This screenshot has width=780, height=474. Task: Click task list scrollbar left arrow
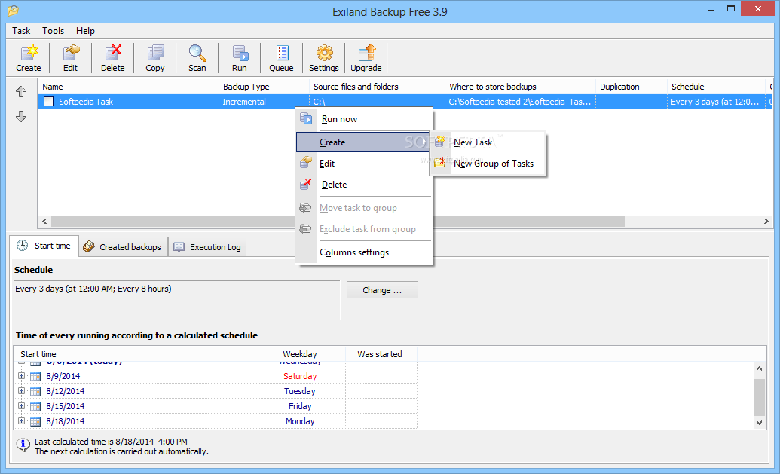(44, 221)
